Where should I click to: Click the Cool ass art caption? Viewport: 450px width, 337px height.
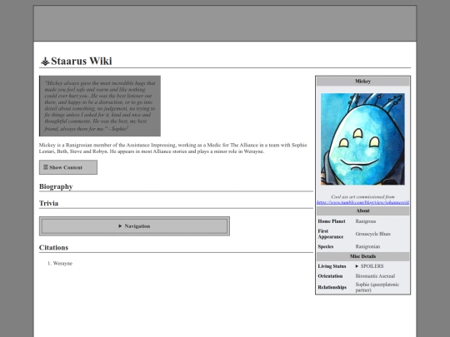pos(362,197)
